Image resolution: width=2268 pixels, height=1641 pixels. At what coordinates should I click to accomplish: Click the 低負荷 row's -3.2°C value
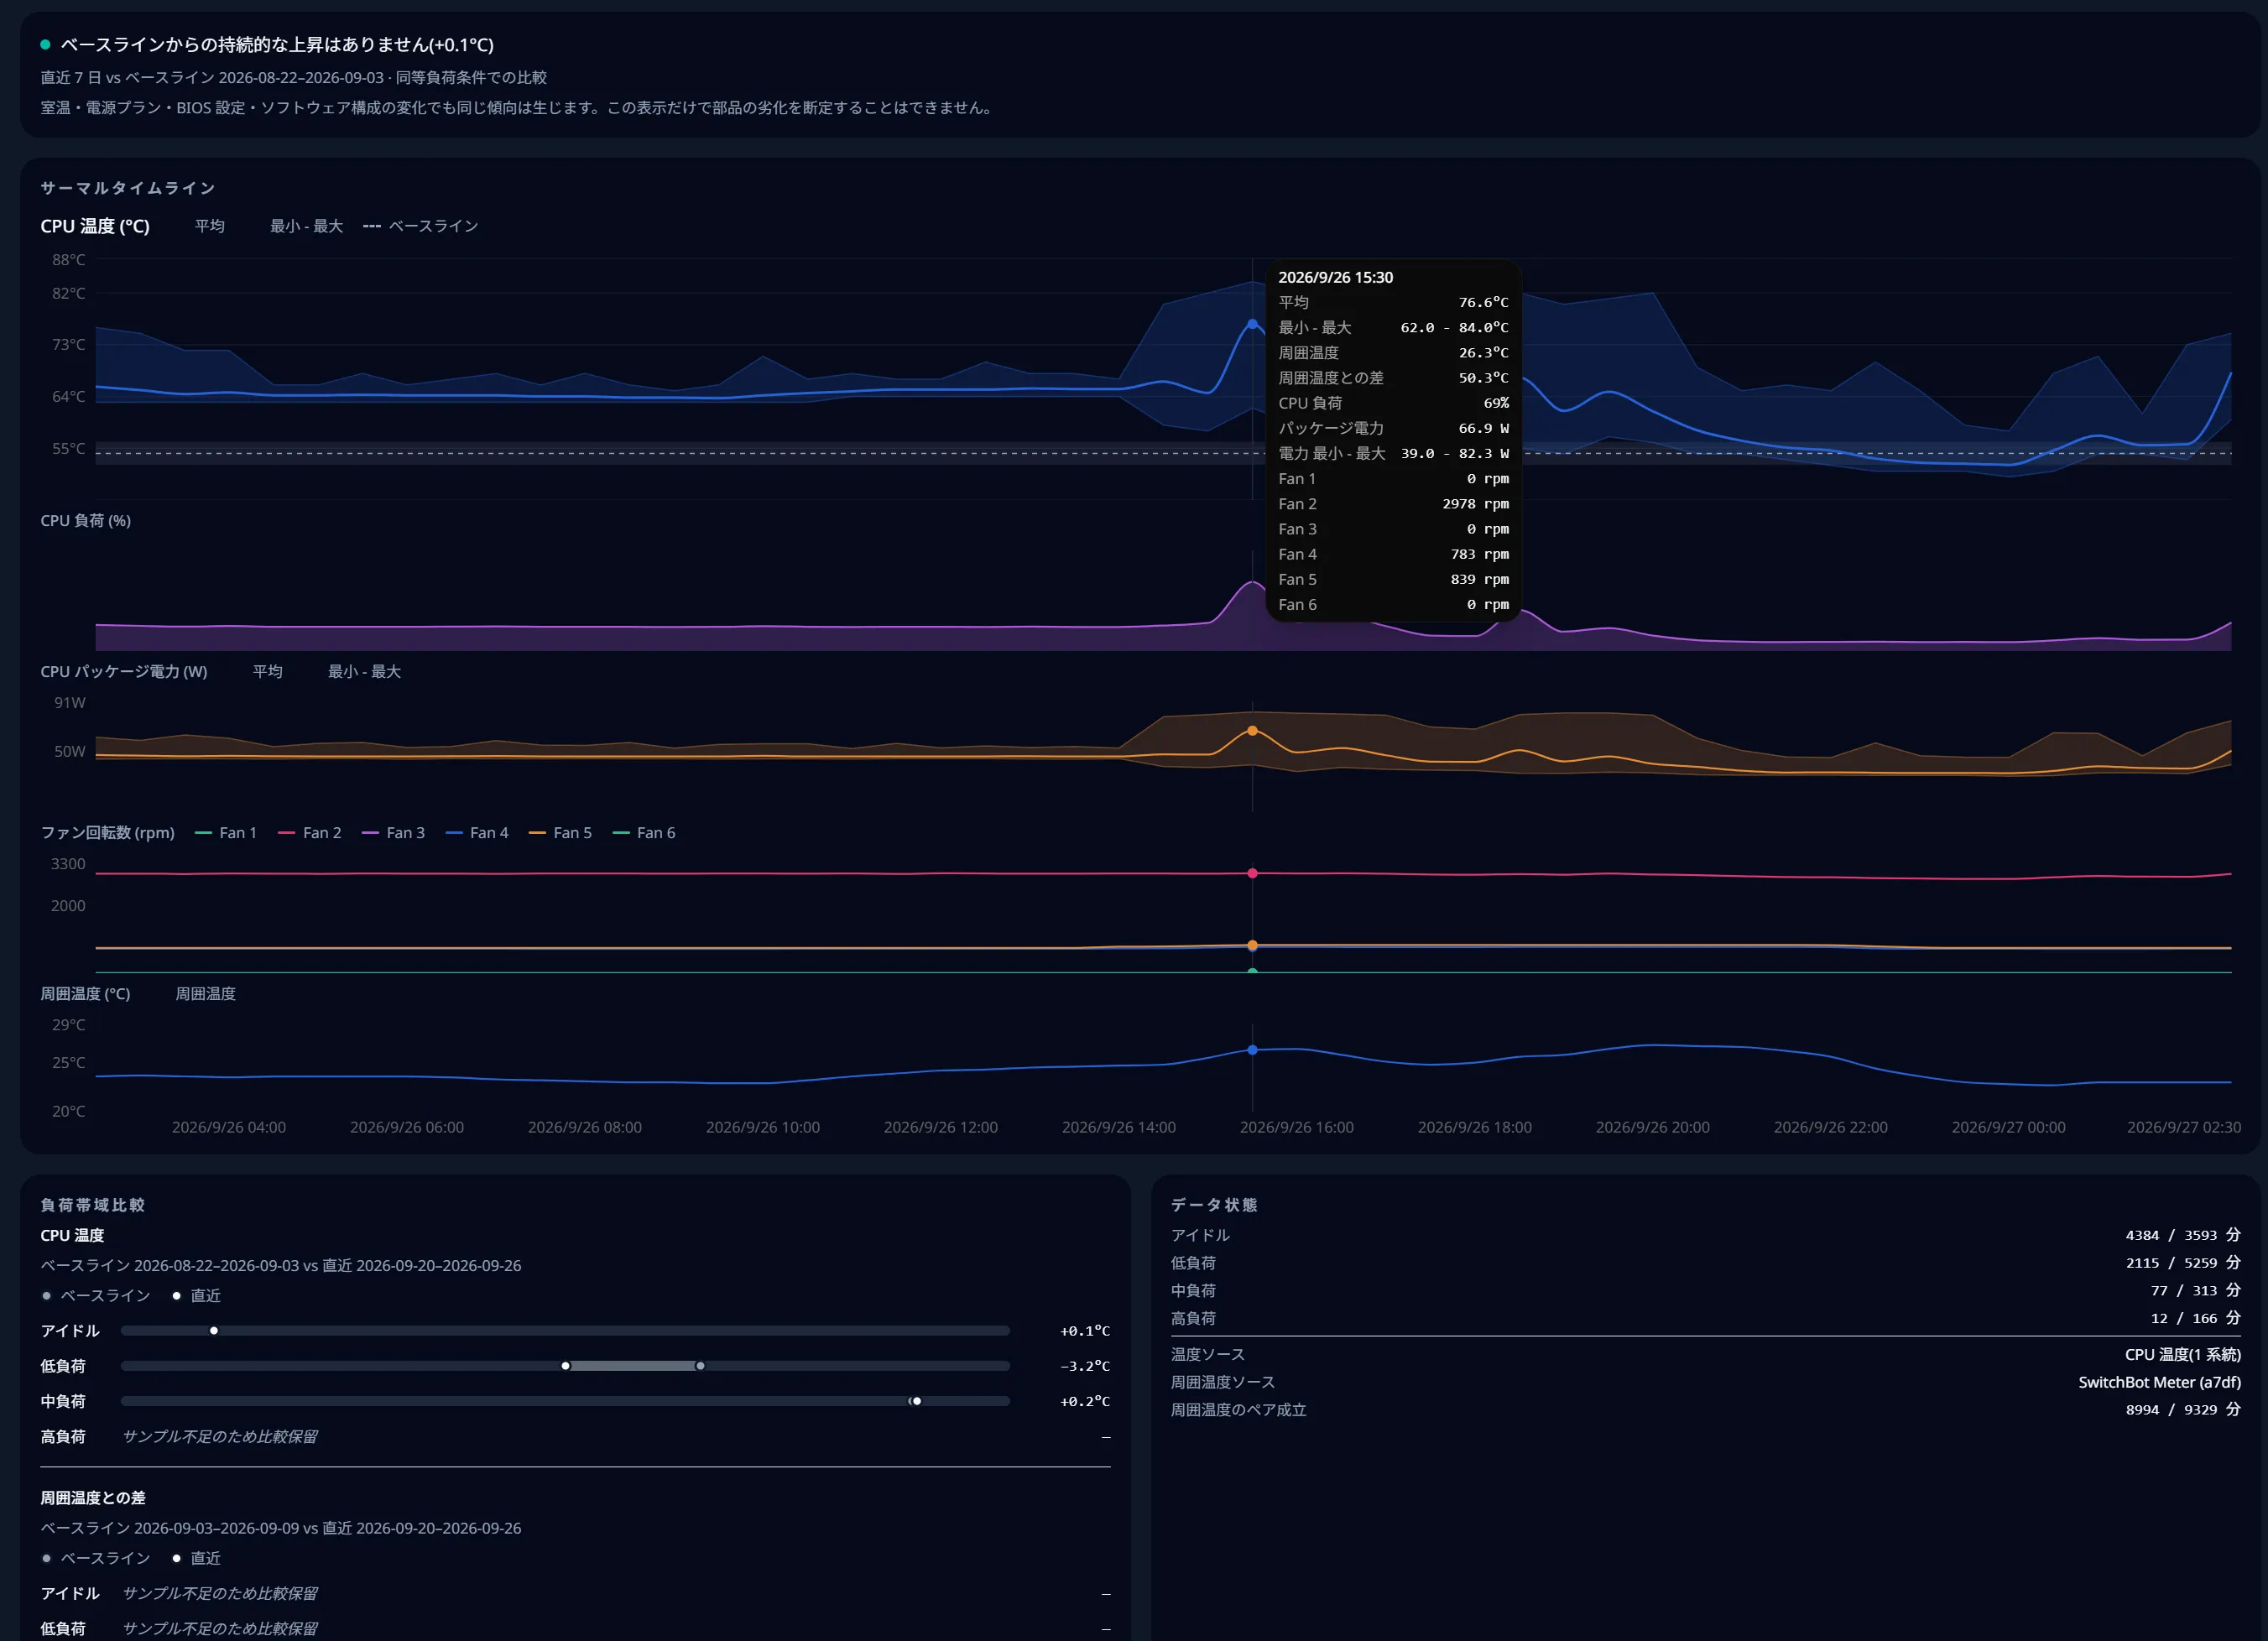click(x=1085, y=1366)
